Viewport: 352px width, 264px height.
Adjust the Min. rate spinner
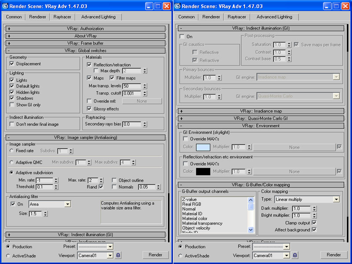56,180
